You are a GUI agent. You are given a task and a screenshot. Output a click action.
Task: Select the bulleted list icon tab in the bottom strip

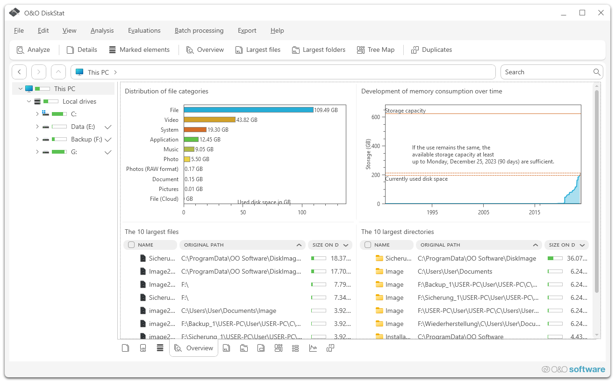[x=295, y=348]
